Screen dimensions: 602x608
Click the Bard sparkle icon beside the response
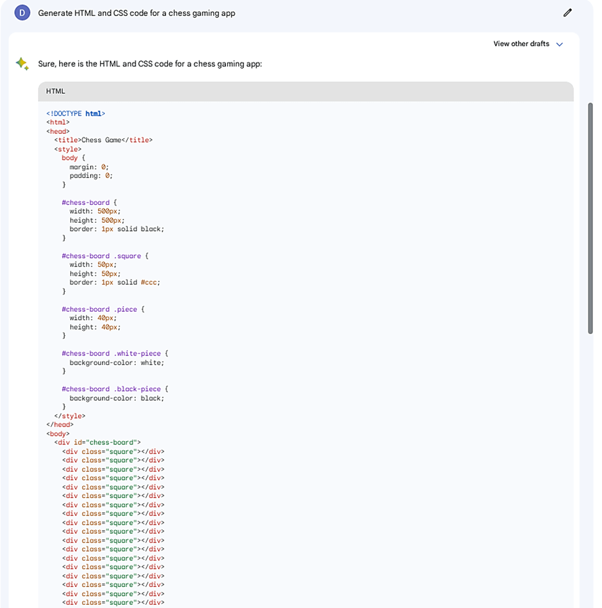click(x=22, y=64)
